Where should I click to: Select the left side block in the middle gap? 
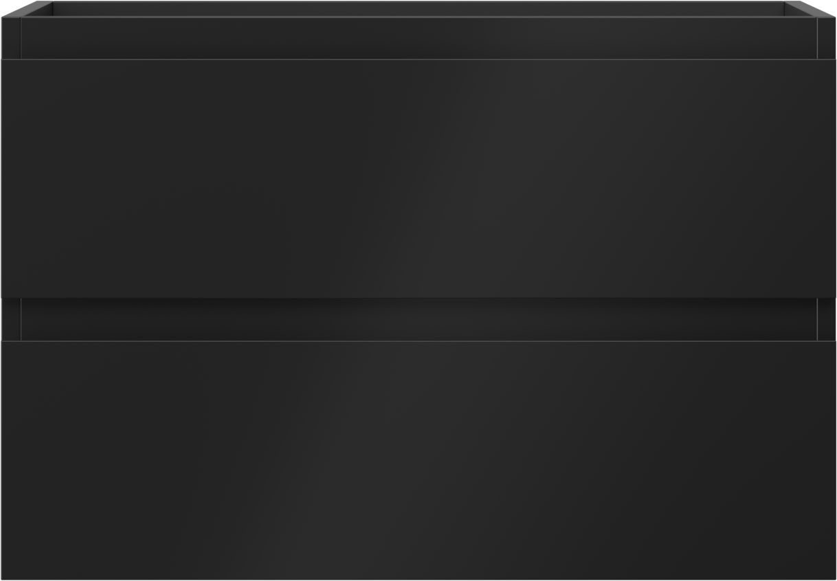[11, 319]
